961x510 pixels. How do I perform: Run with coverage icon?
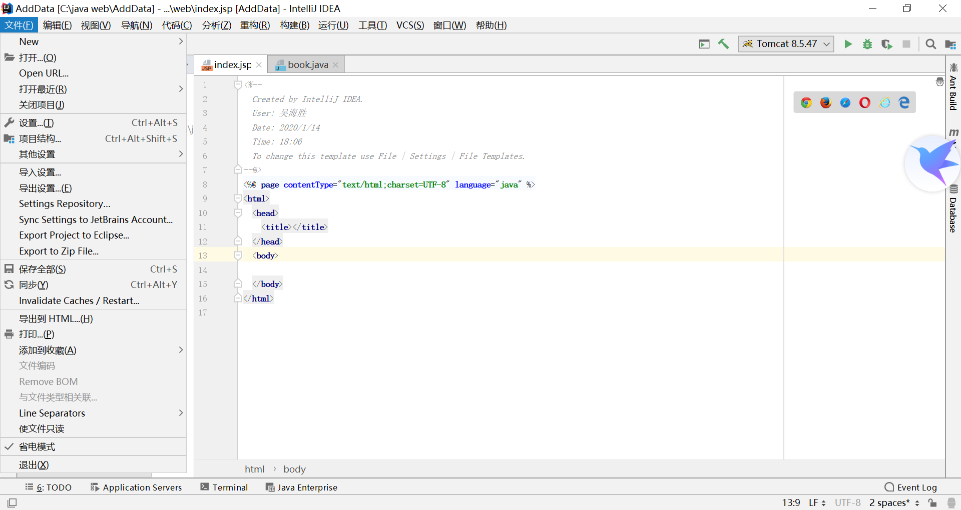coord(887,44)
